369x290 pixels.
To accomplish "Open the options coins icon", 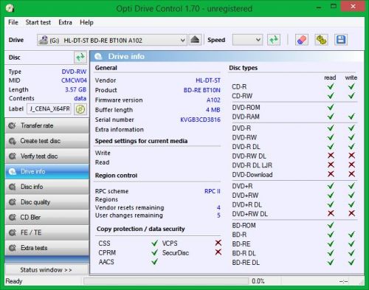I will [321, 40].
